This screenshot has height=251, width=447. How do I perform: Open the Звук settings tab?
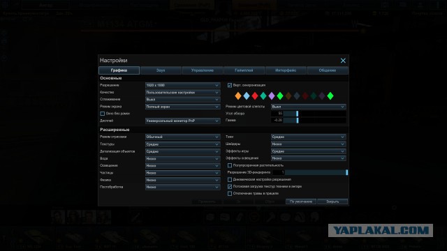coord(161,70)
